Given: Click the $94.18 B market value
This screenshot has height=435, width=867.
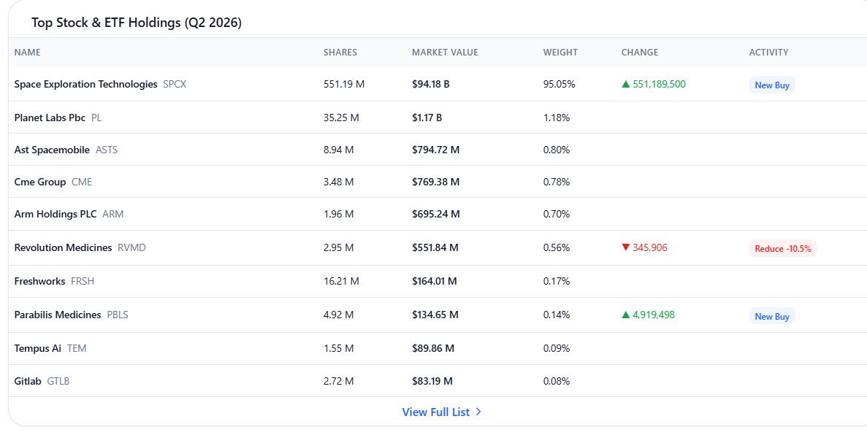Looking at the screenshot, I should [x=431, y=84].
